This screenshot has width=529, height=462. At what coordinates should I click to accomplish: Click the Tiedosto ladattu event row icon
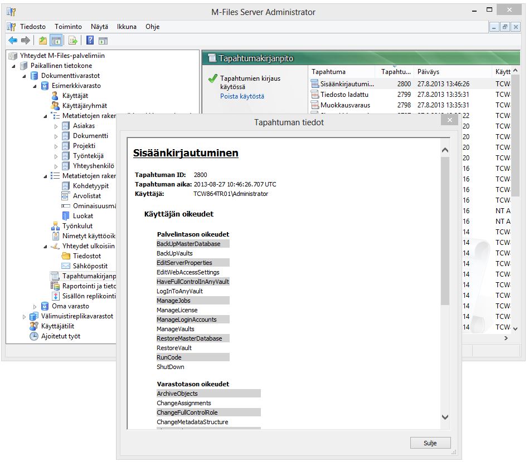click(x=315, y=95)
